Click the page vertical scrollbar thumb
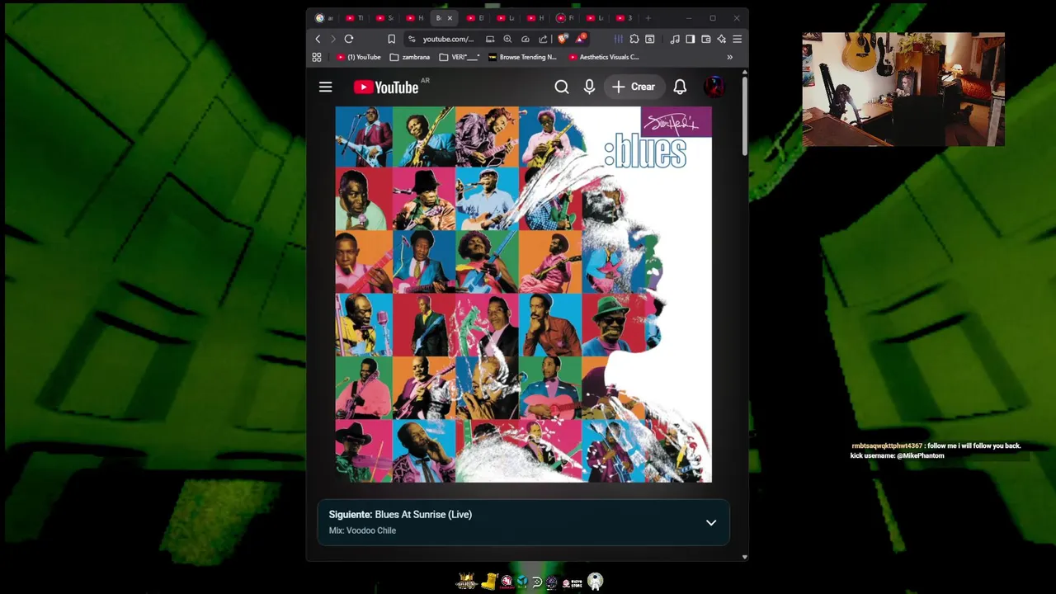 (x=744, y=115)
